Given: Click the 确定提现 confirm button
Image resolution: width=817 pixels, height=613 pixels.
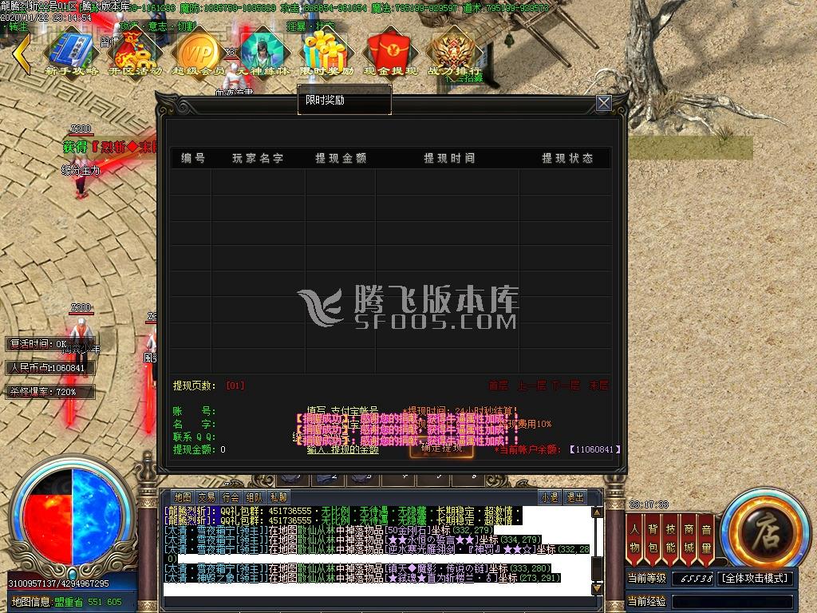Looking at the screenshot, I should pos(441,449).
